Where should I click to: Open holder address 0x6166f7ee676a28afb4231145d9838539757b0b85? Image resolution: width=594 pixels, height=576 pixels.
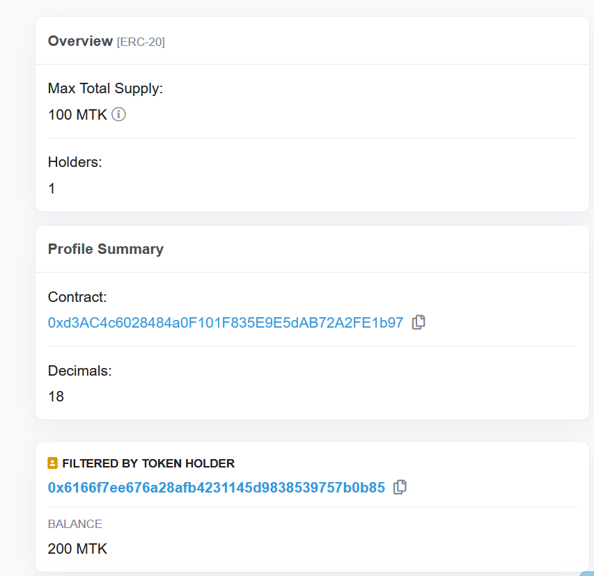click(x=217, y=488)
